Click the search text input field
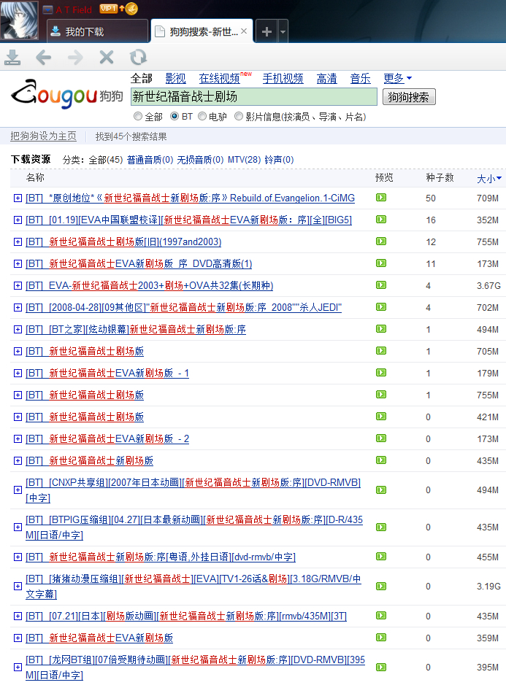 (x=254, y=97)
